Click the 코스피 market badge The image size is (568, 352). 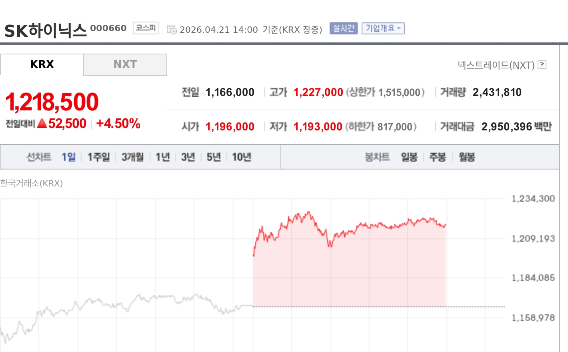point(146,28)
